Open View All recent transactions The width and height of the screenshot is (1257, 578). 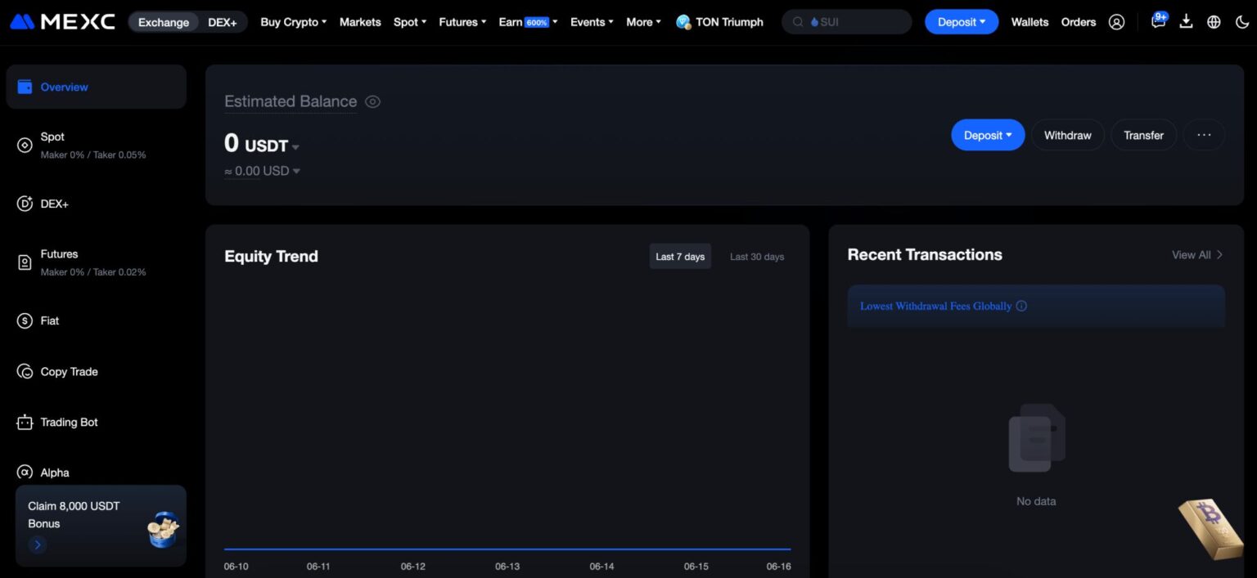coord(1197,255)
